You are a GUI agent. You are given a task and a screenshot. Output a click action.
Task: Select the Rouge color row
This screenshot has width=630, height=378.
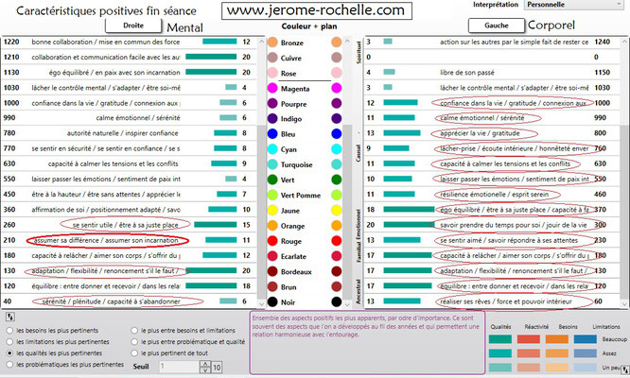[x=305, y=241]
